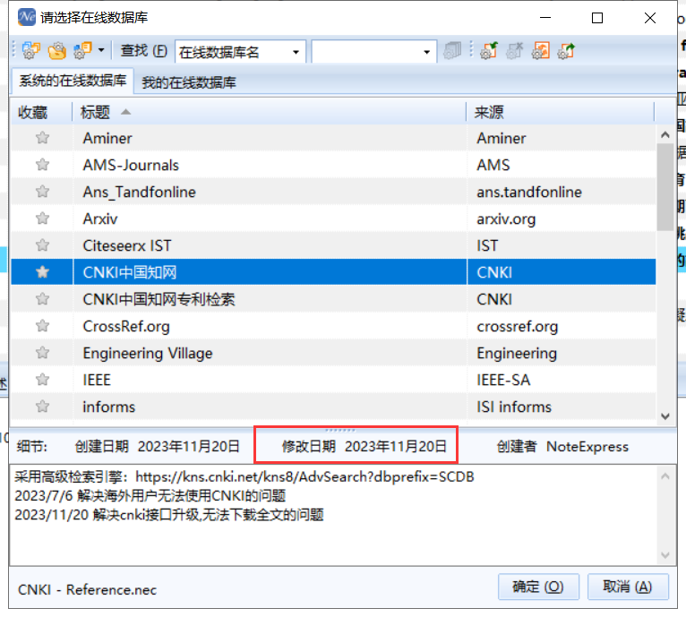
Task: Click the crossref.org source cell
Action: tap(517, 327)
